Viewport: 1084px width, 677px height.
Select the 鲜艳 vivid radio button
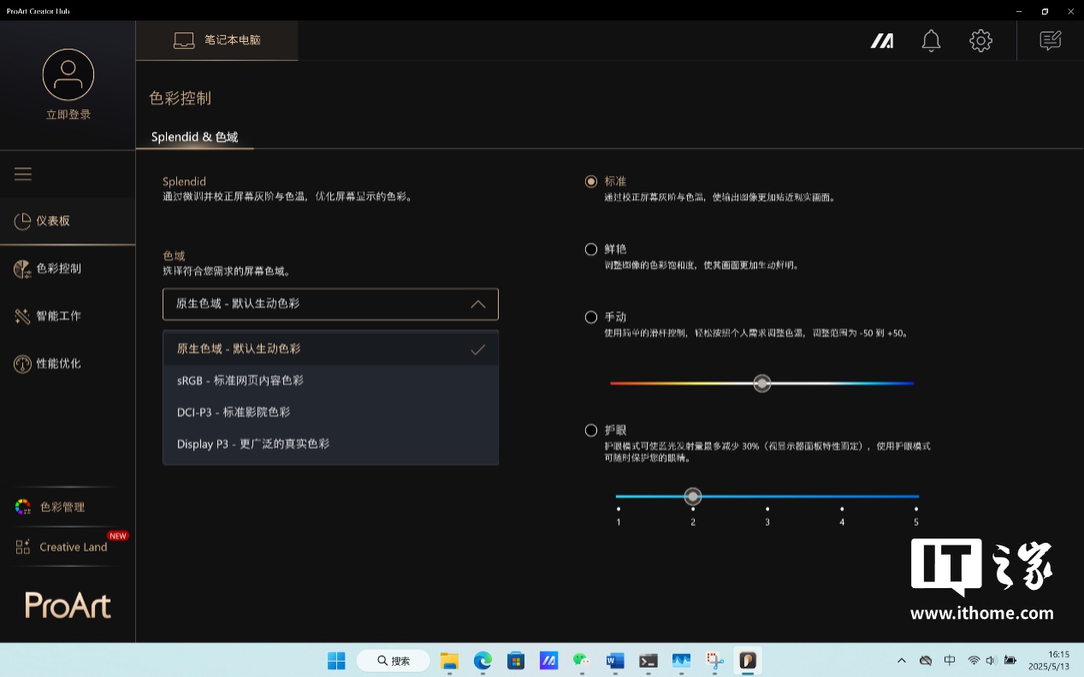coord(591,250)
